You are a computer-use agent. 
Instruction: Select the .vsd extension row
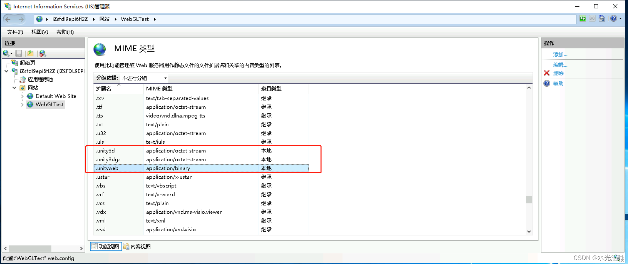(x=201, y=229)
